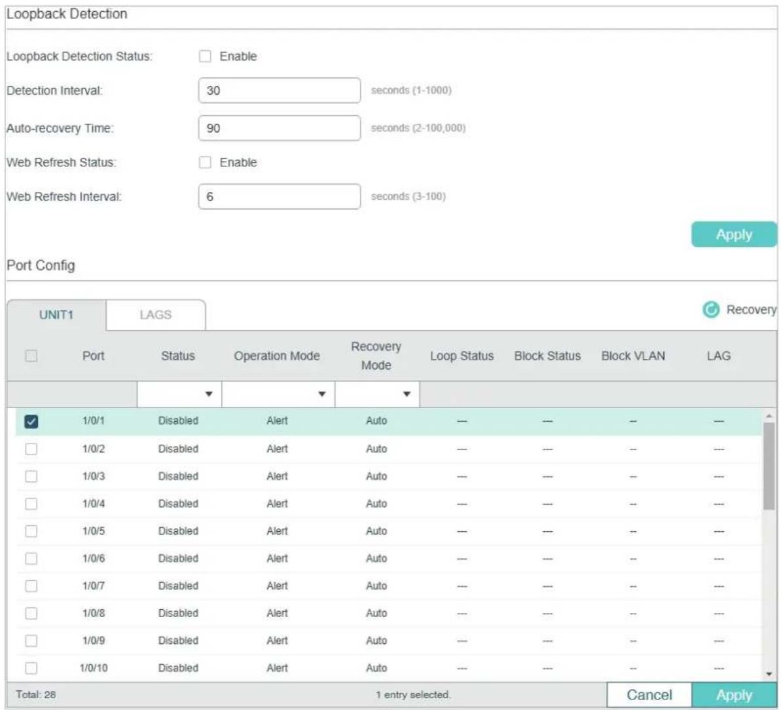Enable Web Refresh Status checkbox
781x710 pixels.
pos(205,162)
